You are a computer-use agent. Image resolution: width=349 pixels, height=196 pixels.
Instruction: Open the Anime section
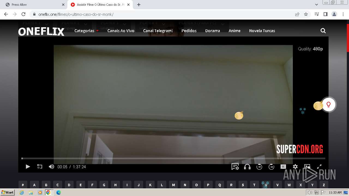(234, 31)
